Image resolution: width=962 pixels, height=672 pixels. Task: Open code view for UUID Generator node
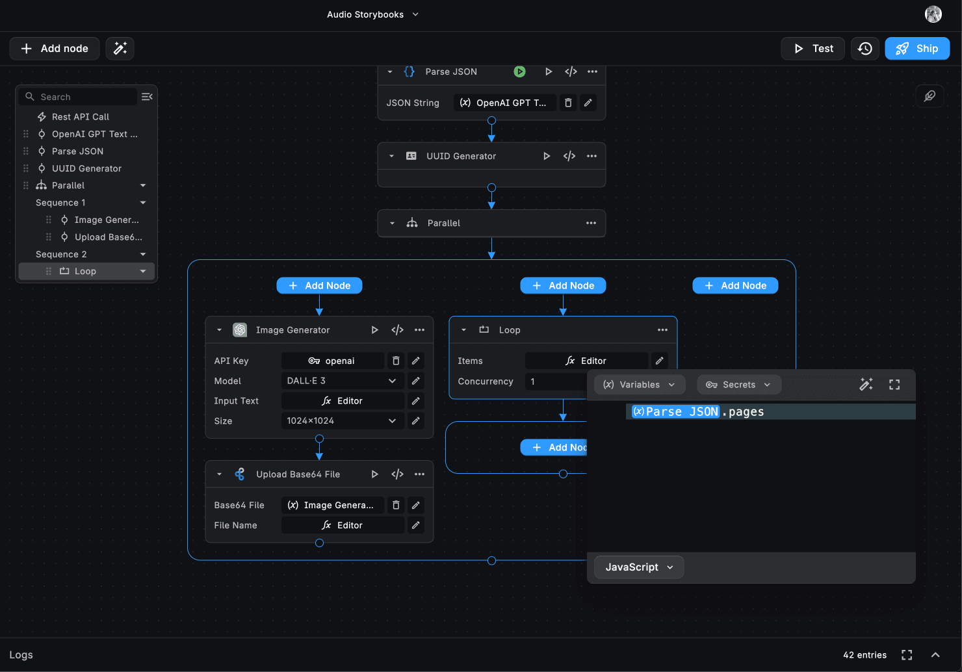569,156
